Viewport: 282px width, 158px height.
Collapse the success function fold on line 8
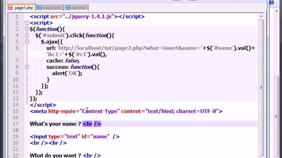(x=27, y=67)
